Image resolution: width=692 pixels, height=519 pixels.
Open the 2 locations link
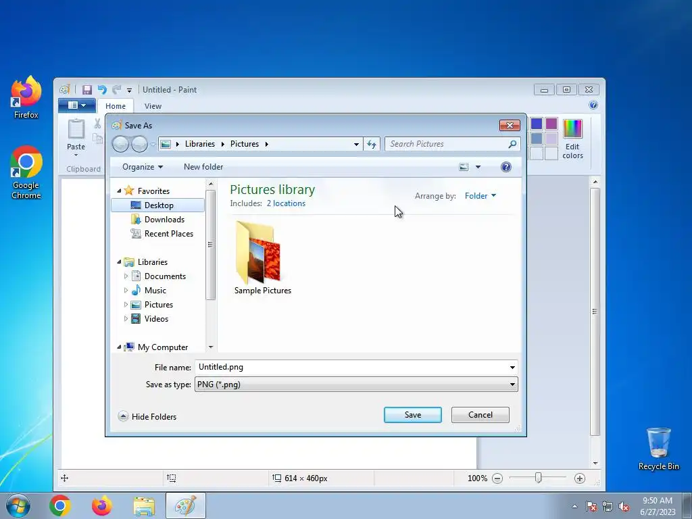tap(286, 203)
